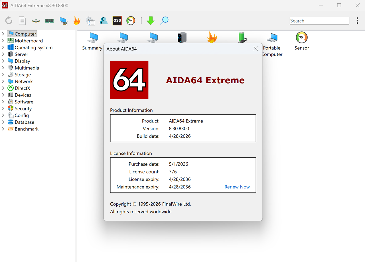Click the green download arrow icon

[x=151, y=21]
